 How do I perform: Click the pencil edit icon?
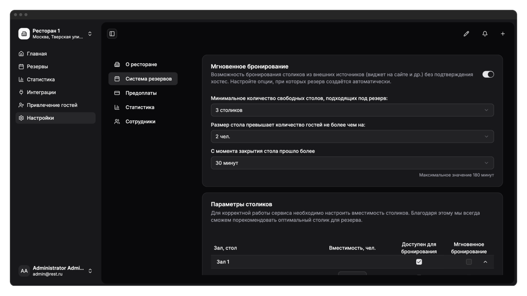[x=466, y=34]
